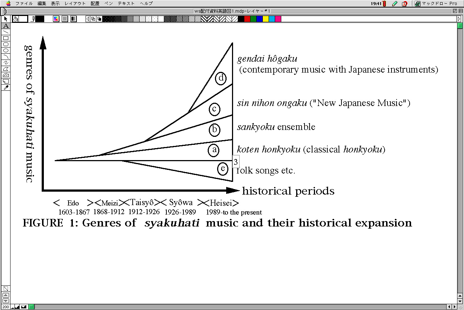464x310 pixels.
Task: Select the Rounded Rectangle tool
Action: [5, 44]
